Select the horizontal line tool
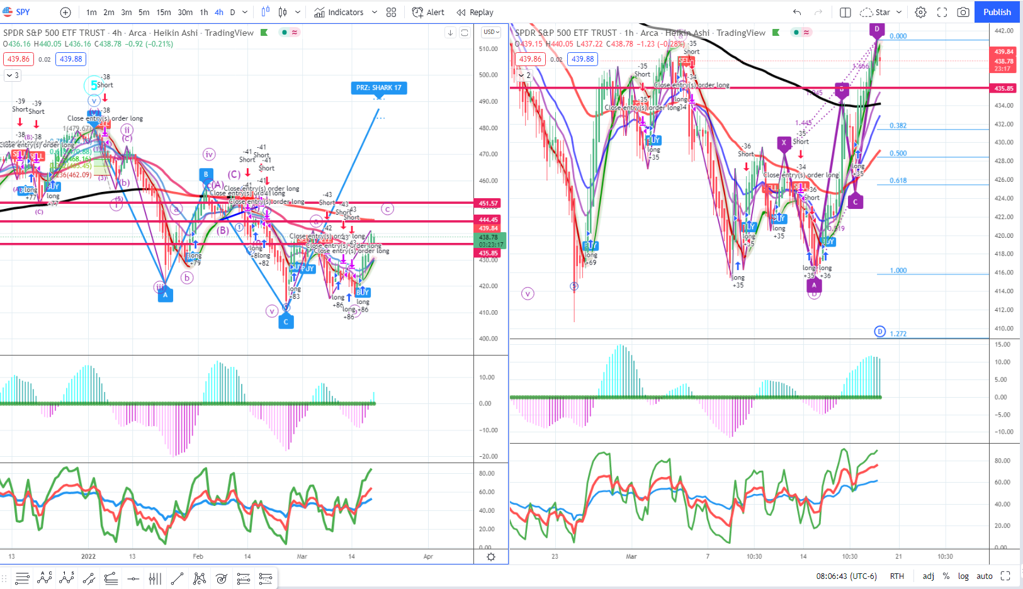1023x589 pixels. pyautogui.click(x=133, y=578)
